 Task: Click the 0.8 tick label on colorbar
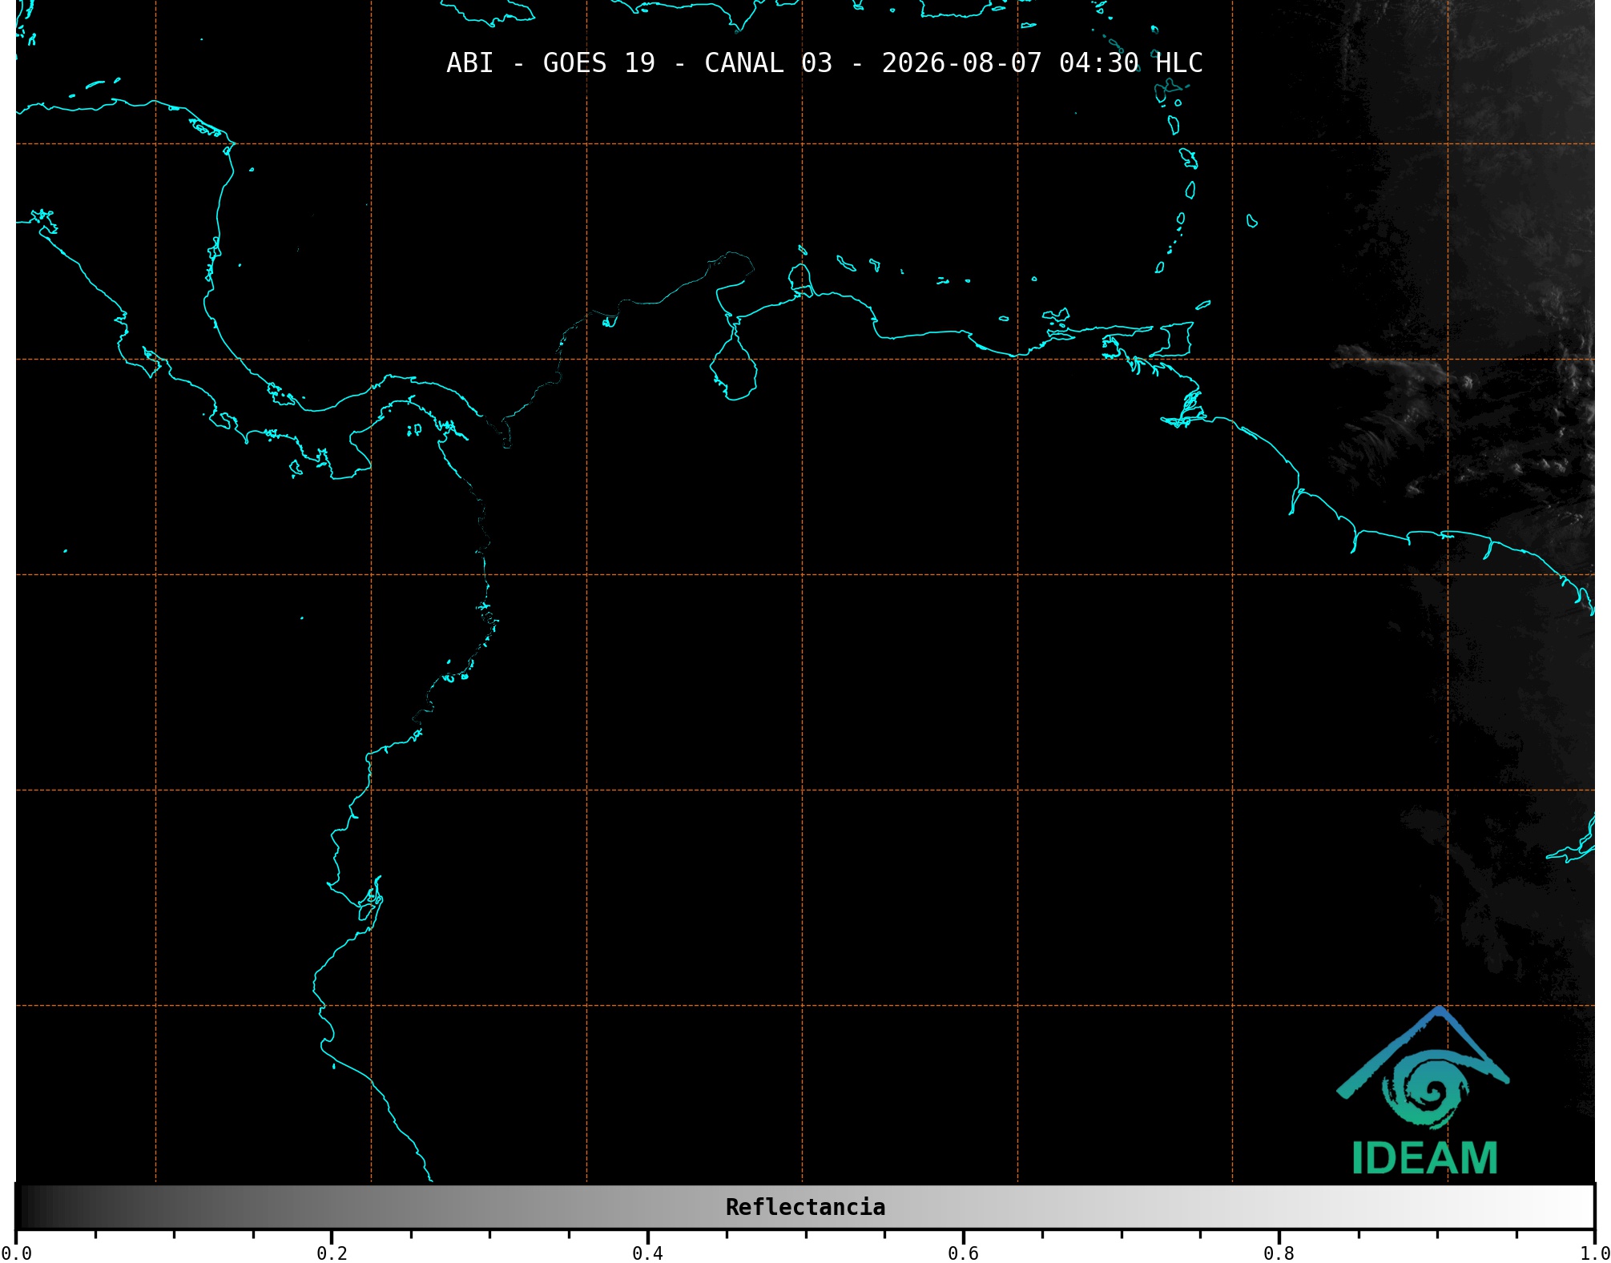click(1279, 1253)
